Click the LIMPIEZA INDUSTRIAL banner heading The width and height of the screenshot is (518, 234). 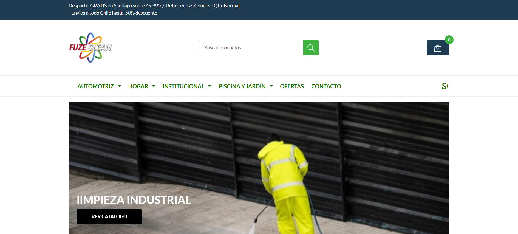tap(134, 200)
